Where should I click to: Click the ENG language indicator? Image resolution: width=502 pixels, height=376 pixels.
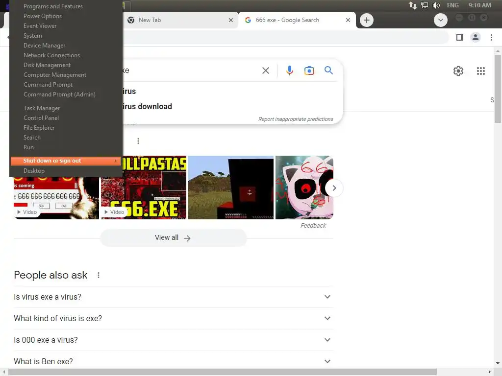[x=452, y=5]
